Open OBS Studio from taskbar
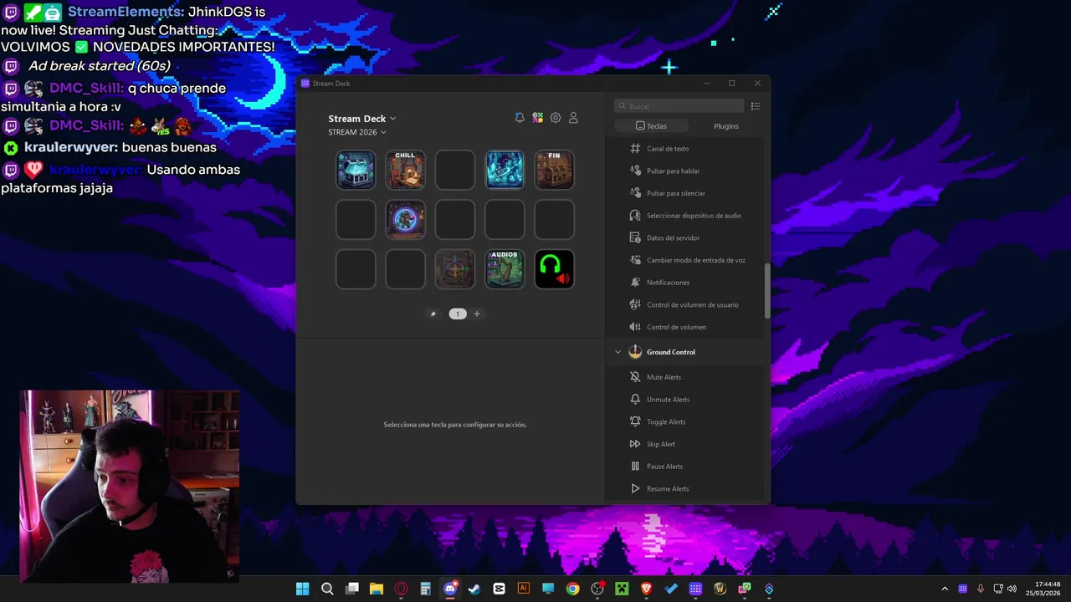 597,589
